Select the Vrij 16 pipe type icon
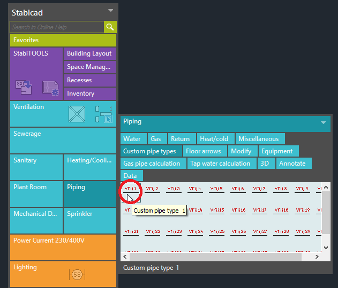338x288 pixels. click(x=238, y=211)
